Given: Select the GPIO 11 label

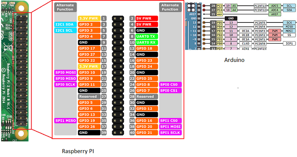Looking at the screenshot, I should pos(89,84).
